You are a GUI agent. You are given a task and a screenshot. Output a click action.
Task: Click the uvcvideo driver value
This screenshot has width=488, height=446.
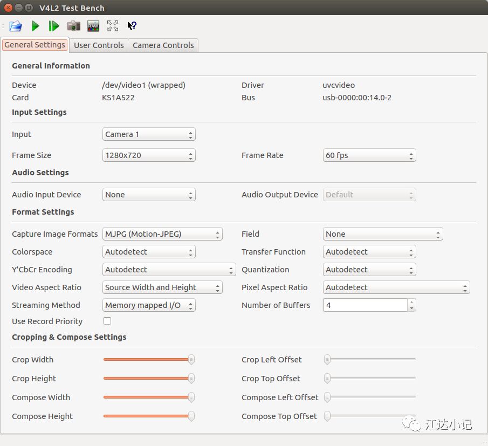click(339, 85)
